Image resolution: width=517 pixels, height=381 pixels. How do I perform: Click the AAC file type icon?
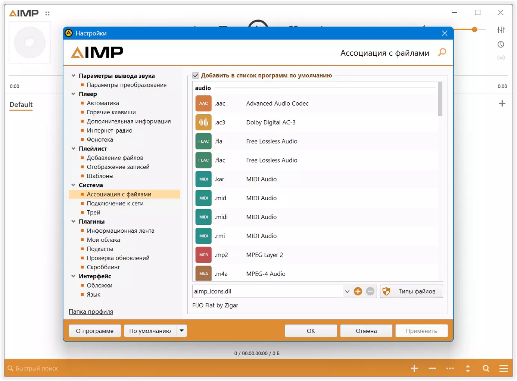tap(203, 103)
